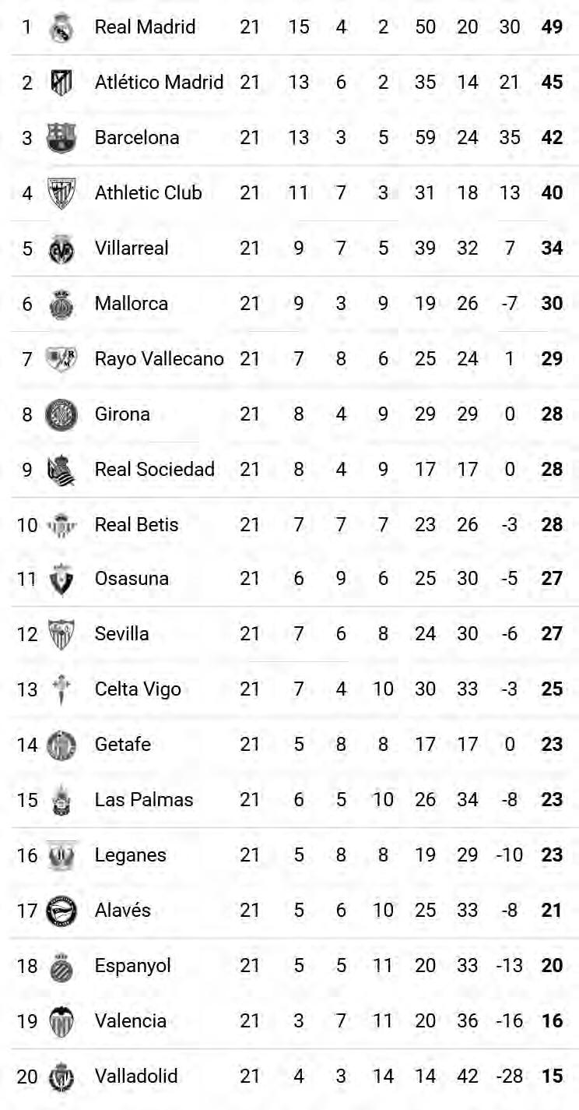
Task: Click the Las Palmas team name
Action: 143,800
